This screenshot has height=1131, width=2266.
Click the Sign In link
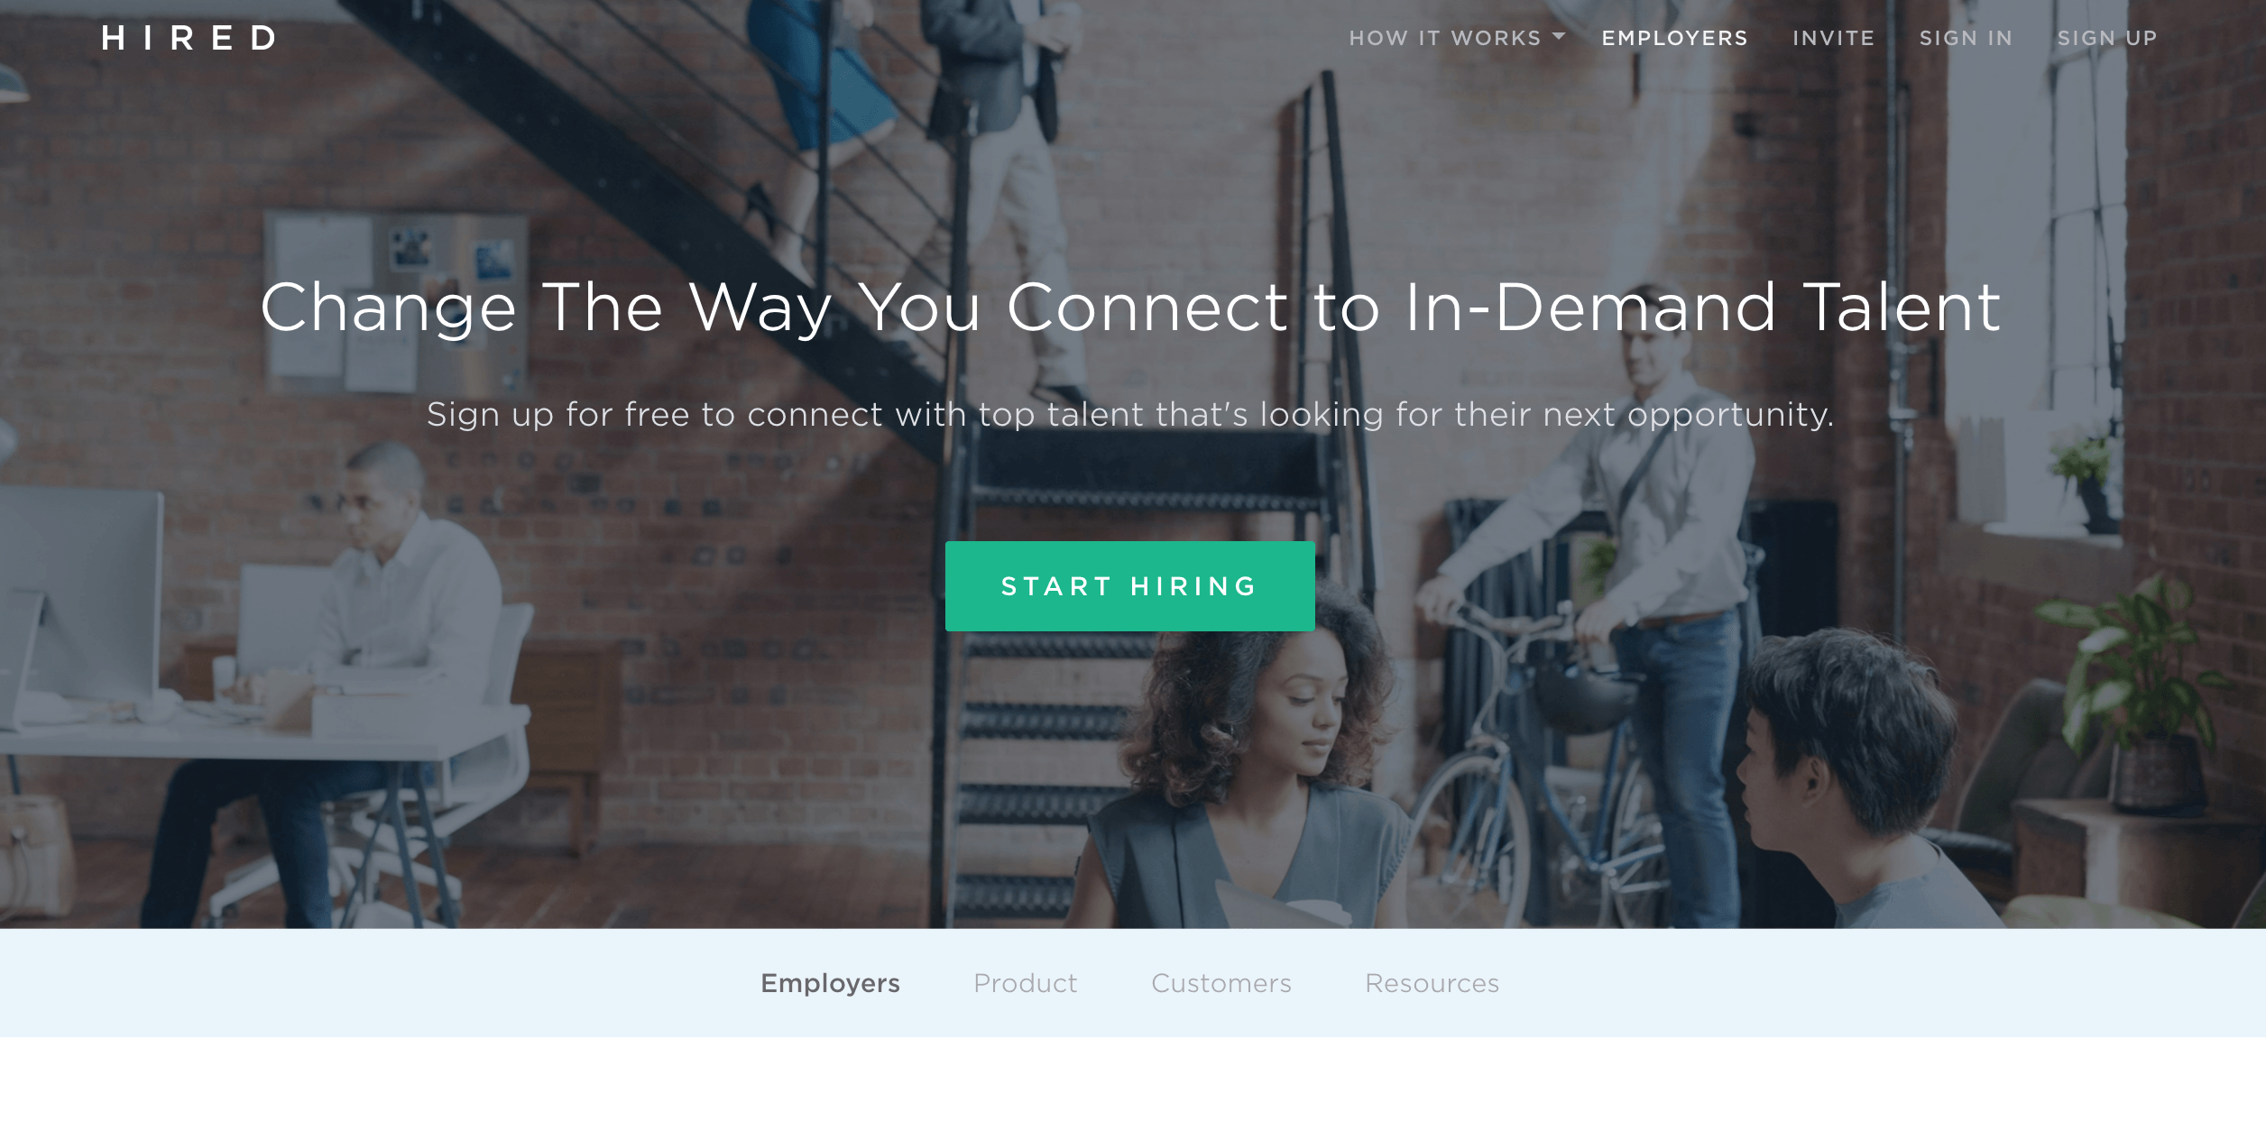coord(1967,38)
